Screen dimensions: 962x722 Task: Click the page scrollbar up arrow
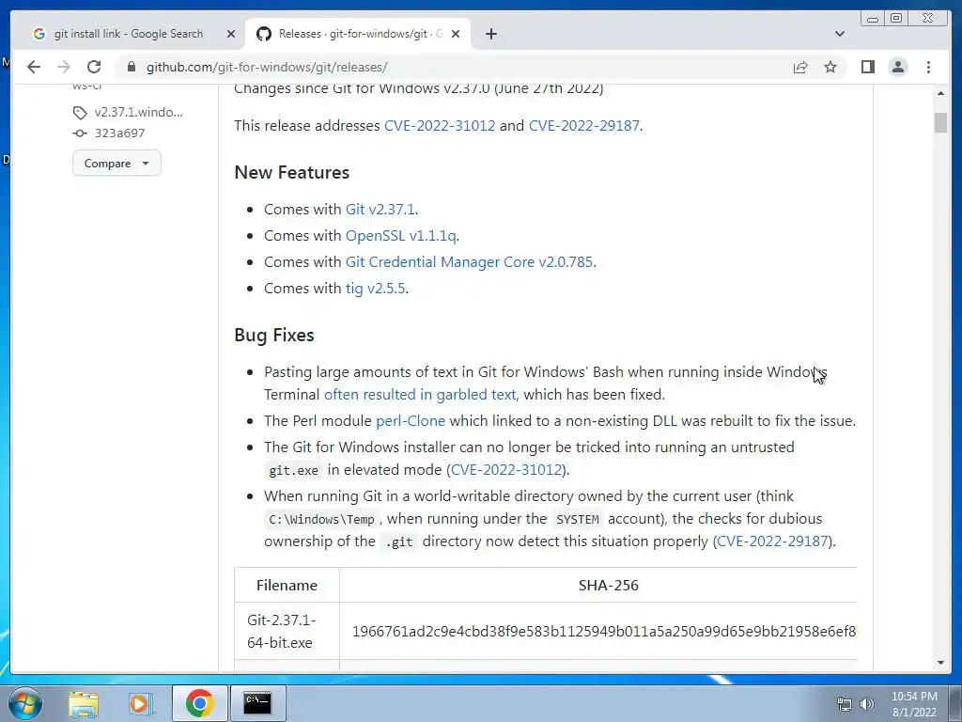tap(940, 93)
